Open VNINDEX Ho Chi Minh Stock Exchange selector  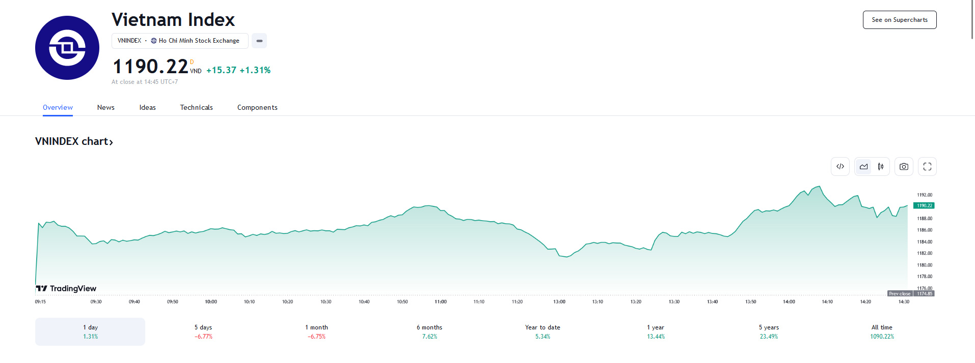179,41
